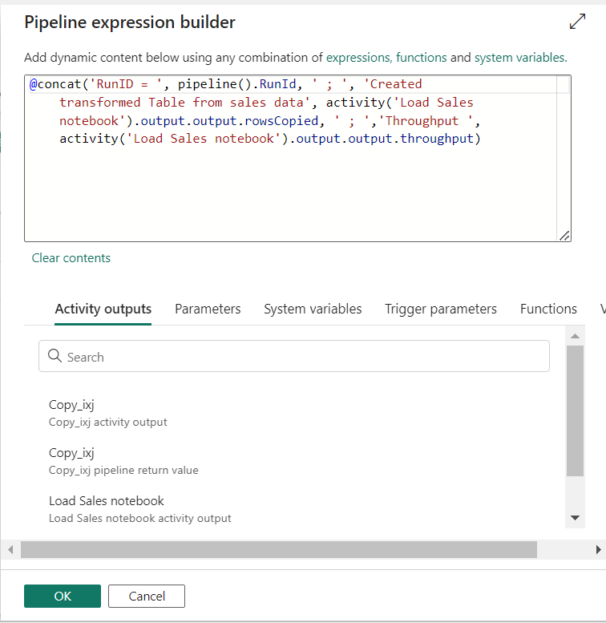606x623 pixels.
Task: Clear contents of the expression
Action: [x=71, y=258]
